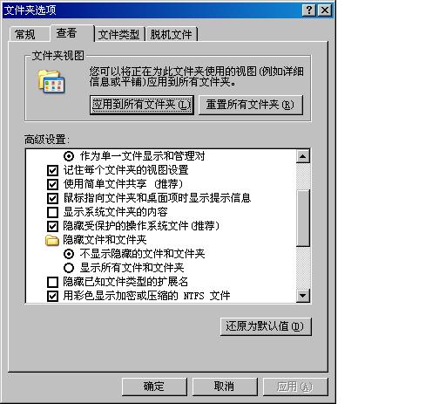Click 还原为默认值 (D) button
The height and width of the screenshot is (404, 446).
(266, 326)
